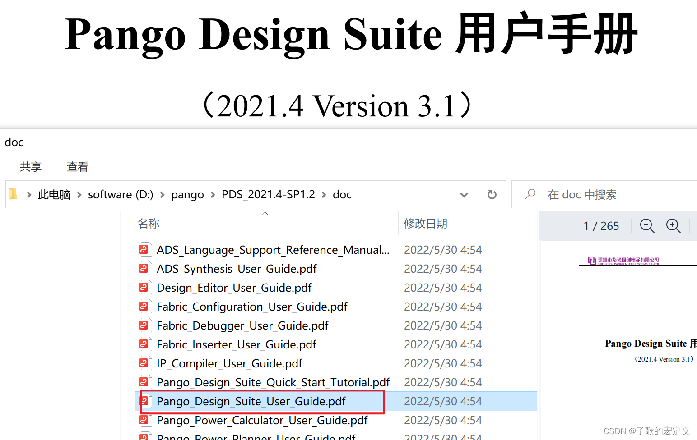
Task: Expand the chevron after PDS_2021.4-SP1.2
Action: 324,195
